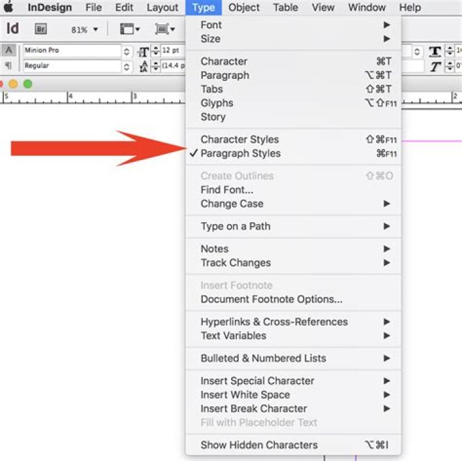Click the italic skew T icon
Image resolution: width=462 pixels, height=461 pixels.
[435, 67]
